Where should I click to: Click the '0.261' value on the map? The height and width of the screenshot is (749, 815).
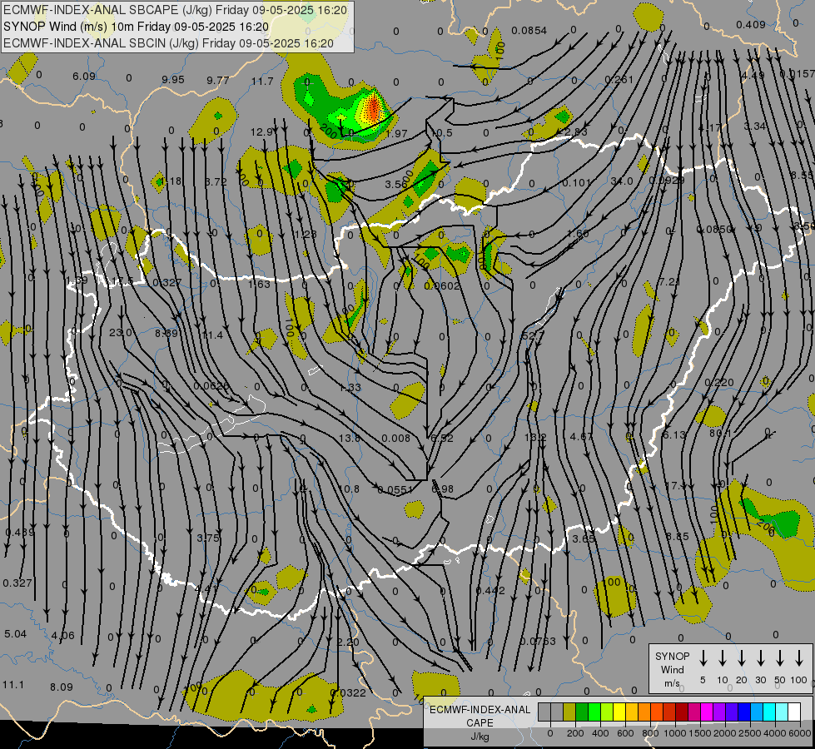[x=619, y=80]
